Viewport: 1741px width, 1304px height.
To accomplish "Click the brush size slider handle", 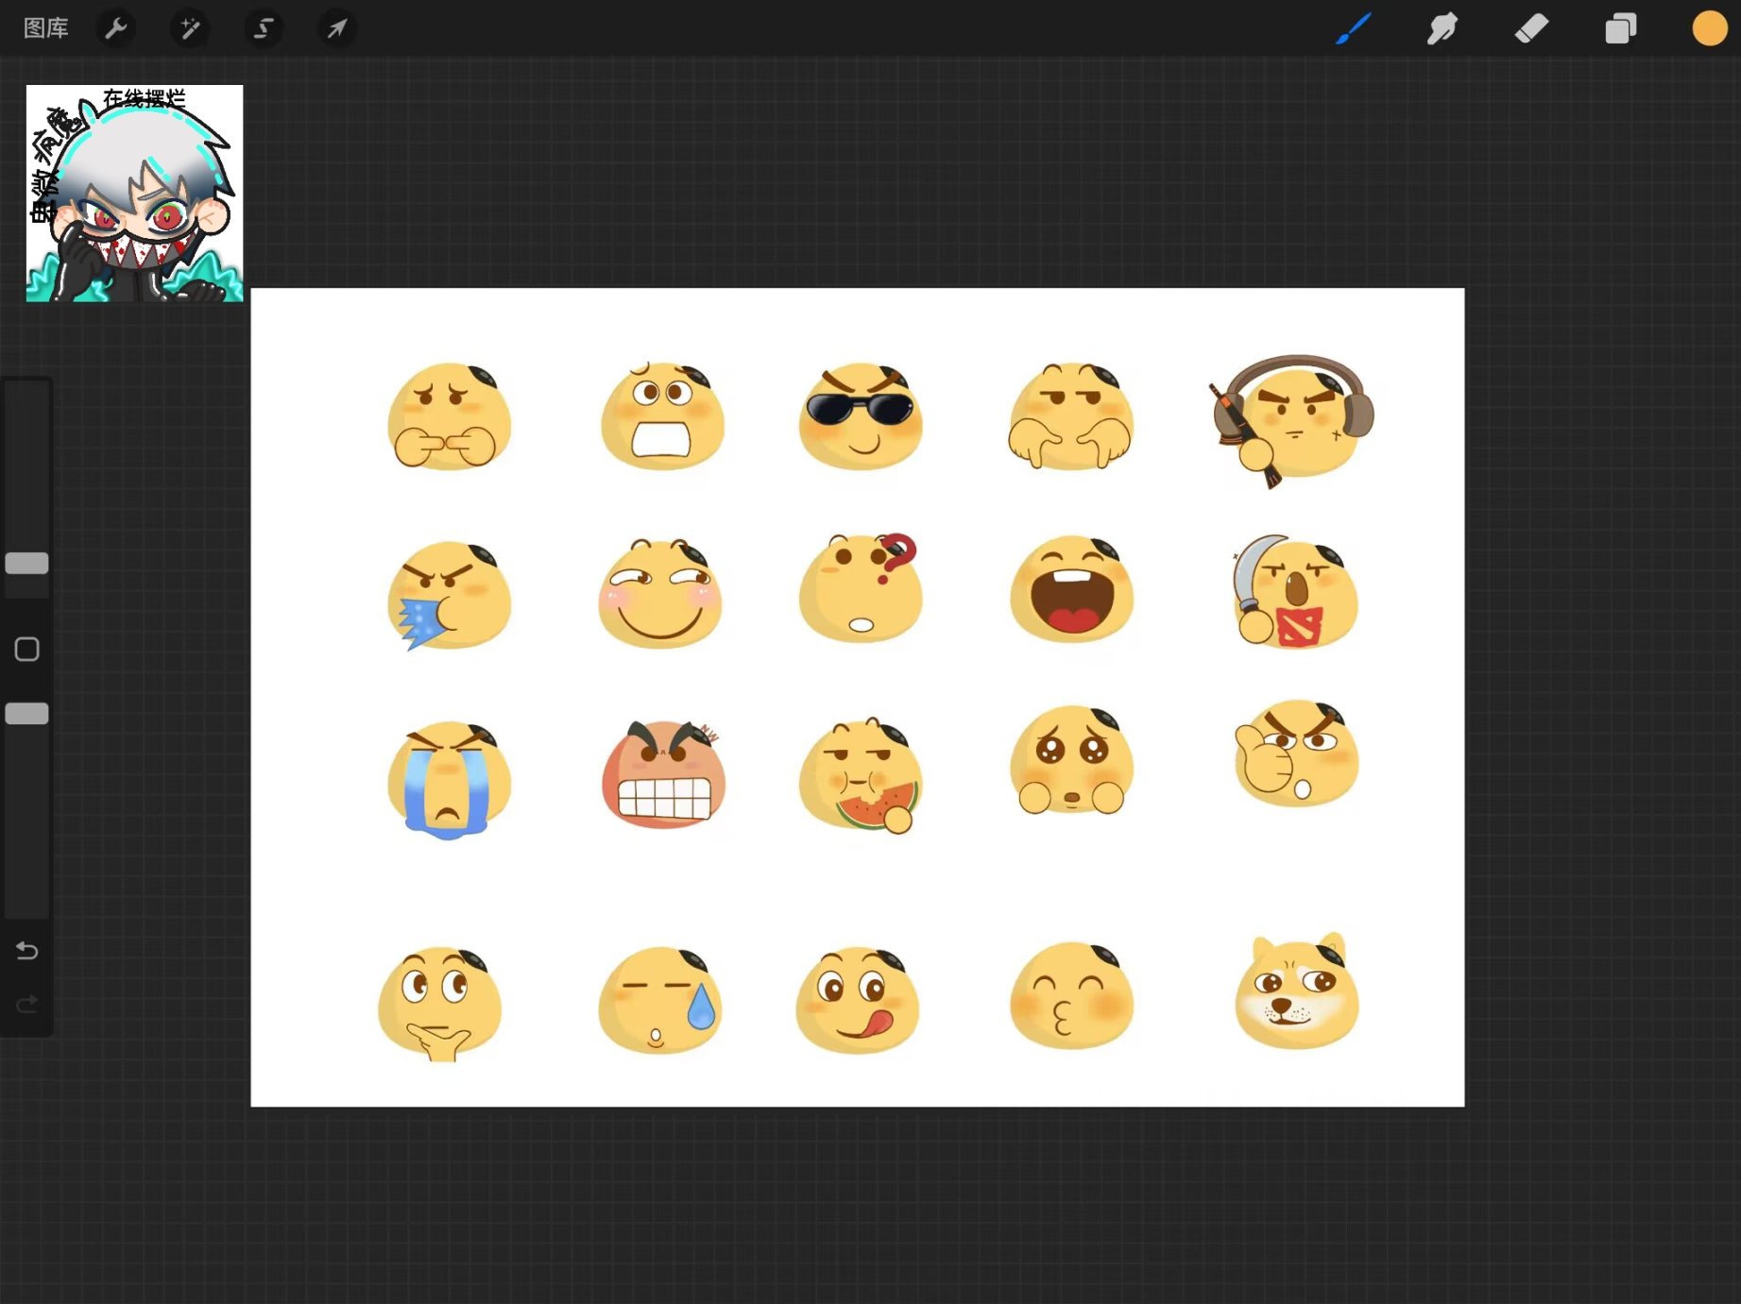I will (x=26, y=563).
